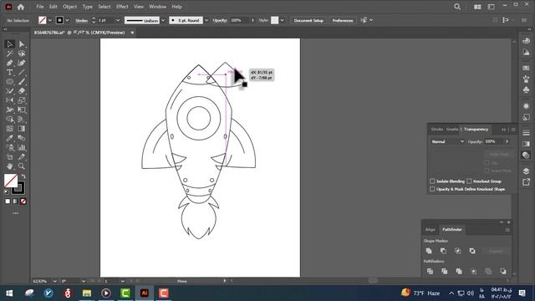Select the Column Graph tool
The height and width of the screenshot is (301, 535).
click(22, 147)
